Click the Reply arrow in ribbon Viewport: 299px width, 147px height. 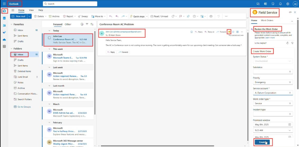(111, 16)
